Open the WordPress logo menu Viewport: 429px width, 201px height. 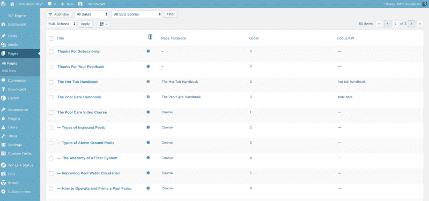coord(4,4)
